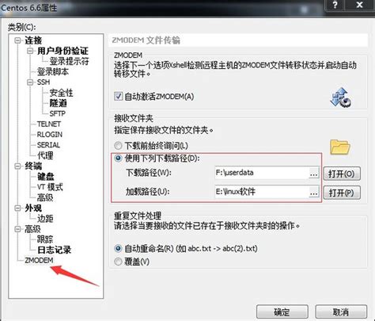Click the F:\userdata download path field
This screenshot has width=375, height=321.
262,173
